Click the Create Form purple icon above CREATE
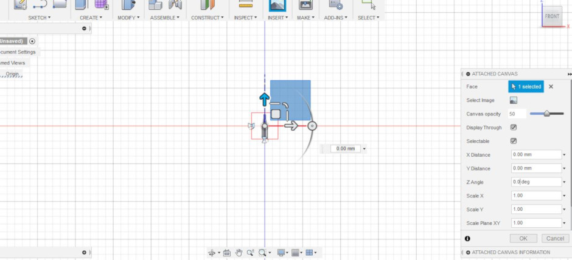 click(x=101, y=5)
